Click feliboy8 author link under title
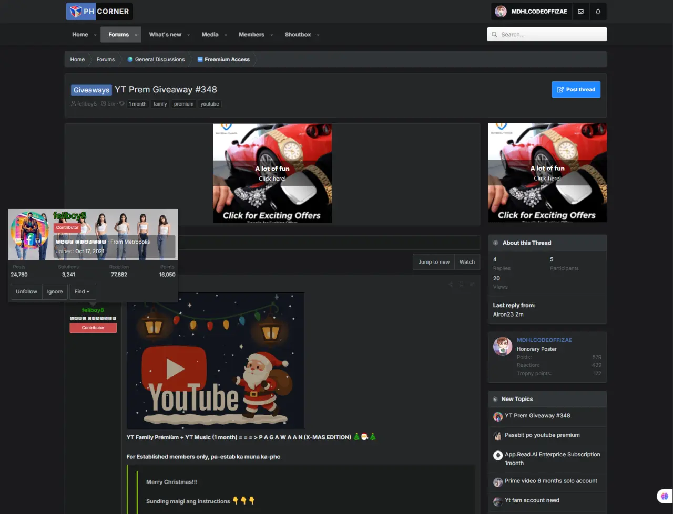This screenshot has height=514, width=673. [87, 104]
